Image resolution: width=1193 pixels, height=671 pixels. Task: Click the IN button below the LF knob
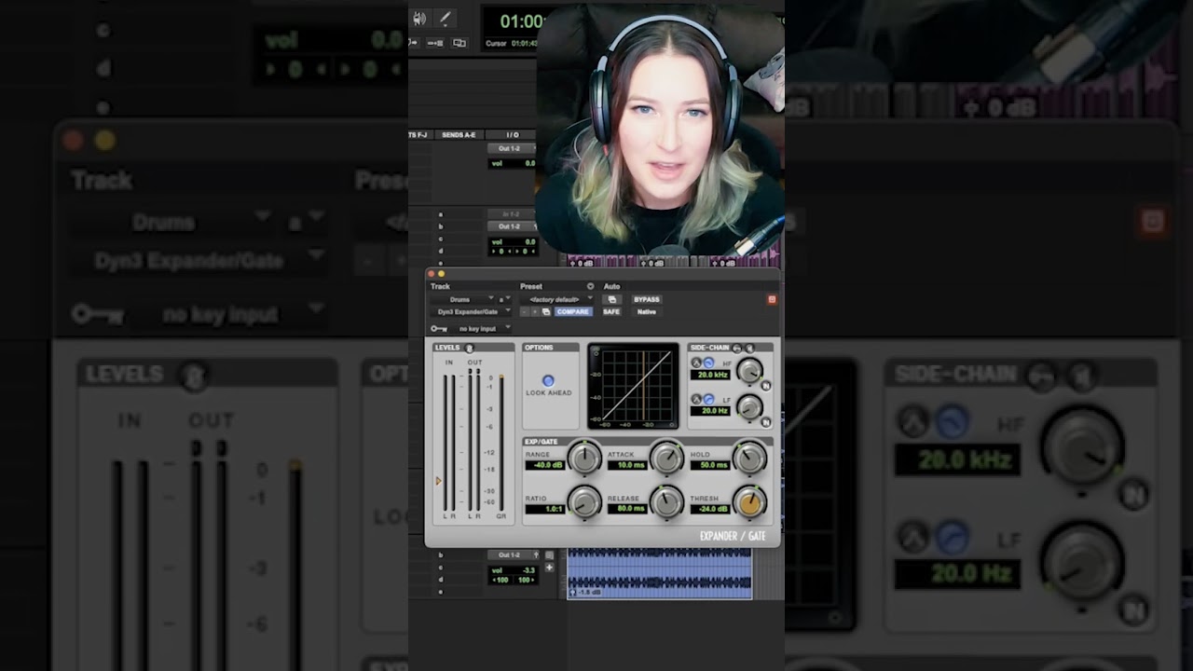(x=766, y=422)
